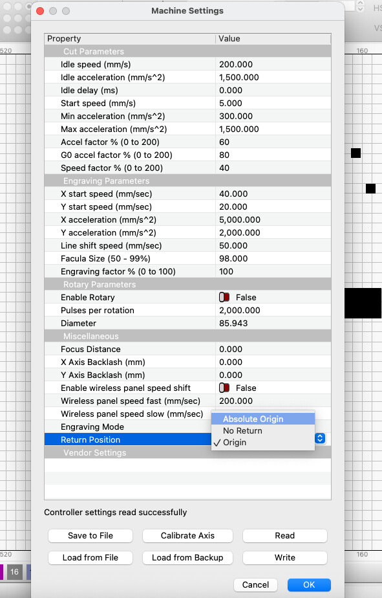This screenshot has width=382, height=598.
Task: Click the gray layer 16 color swatch
Action: click(x=14, y=571)
